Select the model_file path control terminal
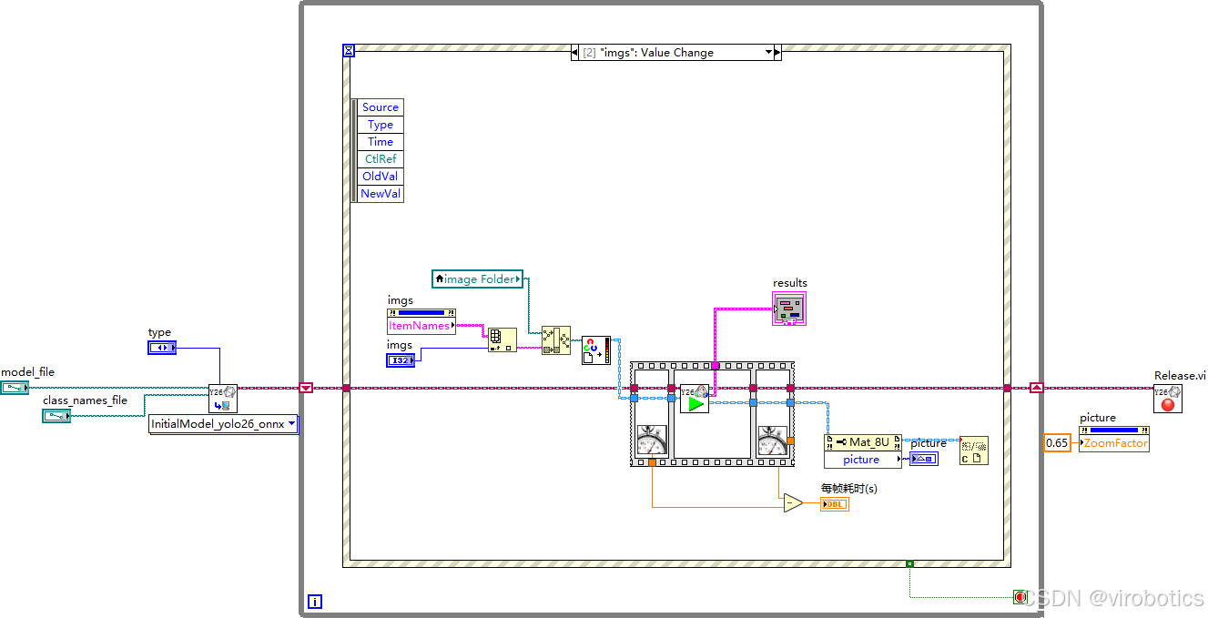The height and width of the screenshot is (618, 1208). tap(15, 388)
